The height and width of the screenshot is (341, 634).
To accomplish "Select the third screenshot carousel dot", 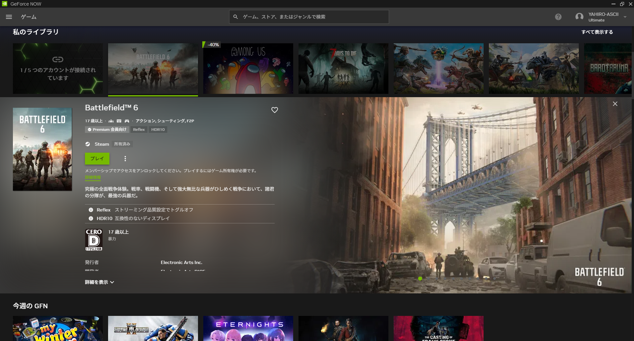I will 437,279.
